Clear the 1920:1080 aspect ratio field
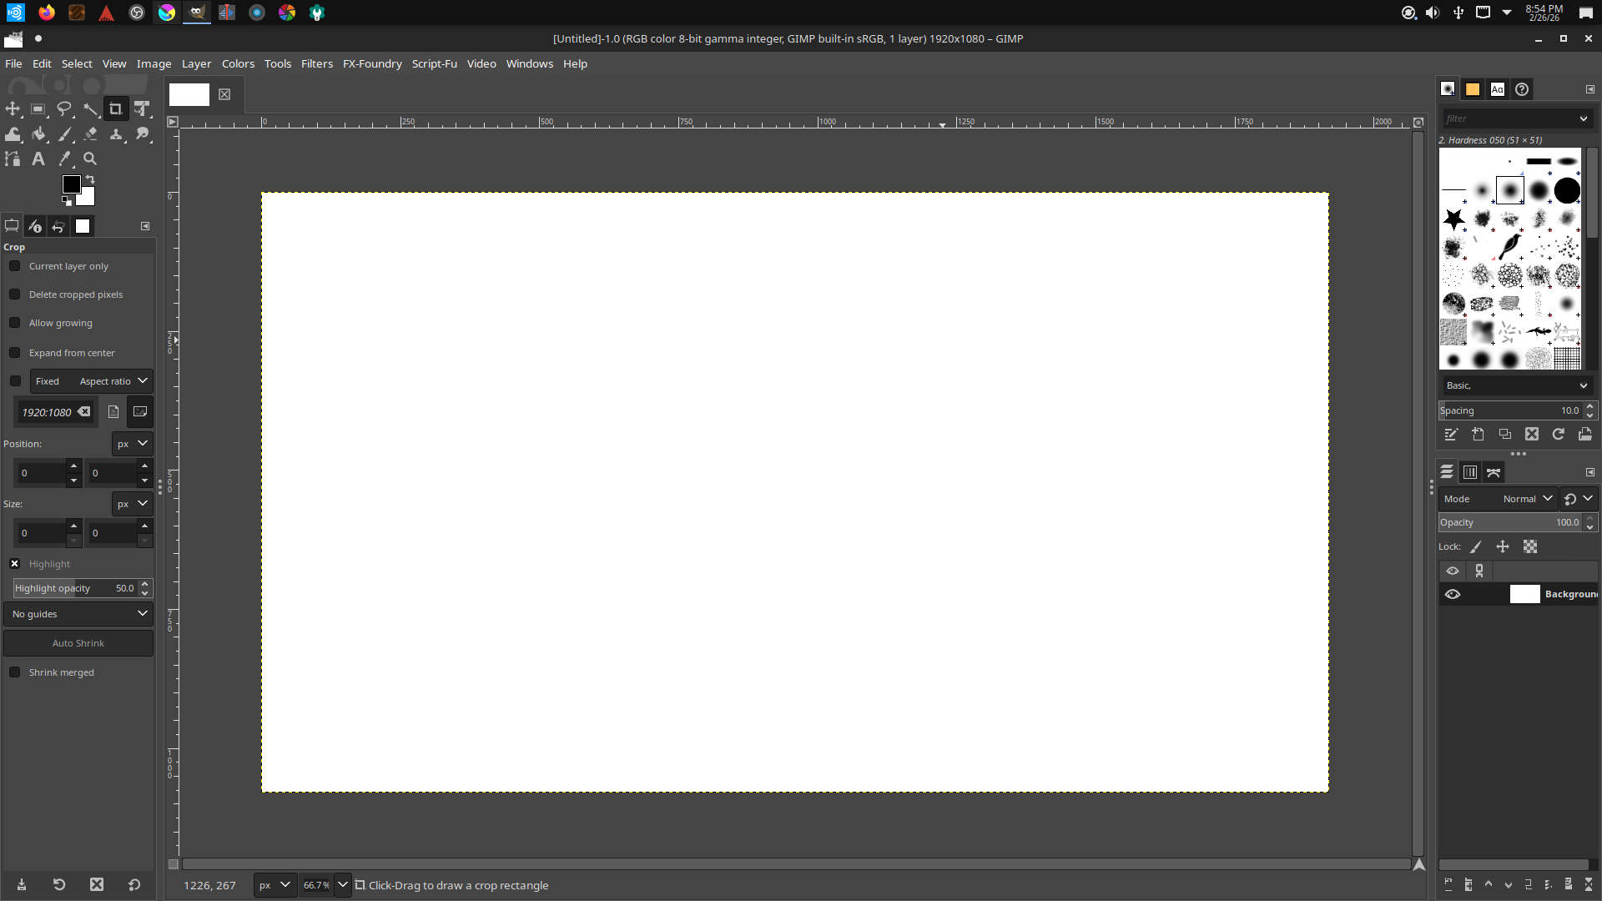Viewport: 1602px width, 901px height. (84, 412)
